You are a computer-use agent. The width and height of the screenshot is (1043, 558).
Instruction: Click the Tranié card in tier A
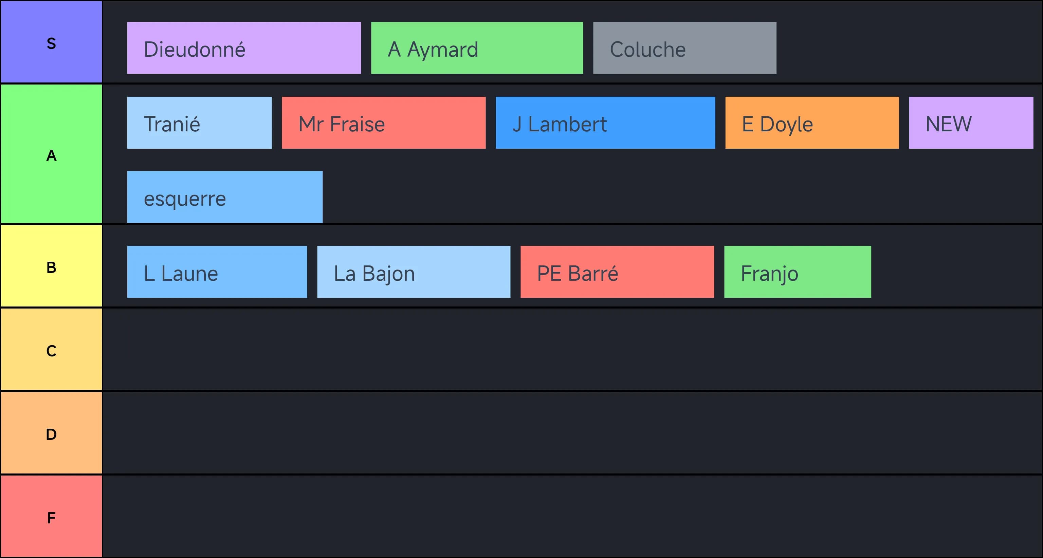(199, 123)
